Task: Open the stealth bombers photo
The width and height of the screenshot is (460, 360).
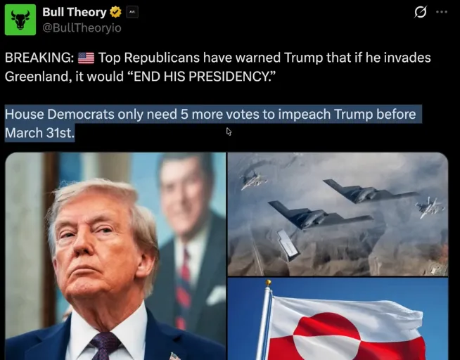Action: click(x=338, y=214)
